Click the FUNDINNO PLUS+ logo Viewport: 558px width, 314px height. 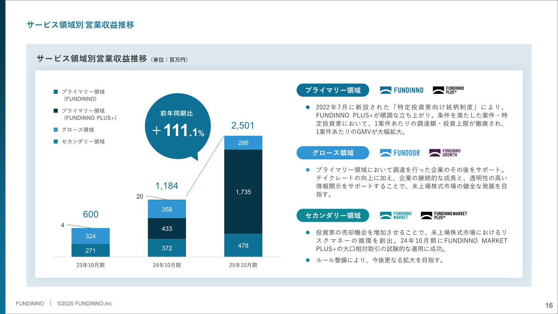[448, 90]
